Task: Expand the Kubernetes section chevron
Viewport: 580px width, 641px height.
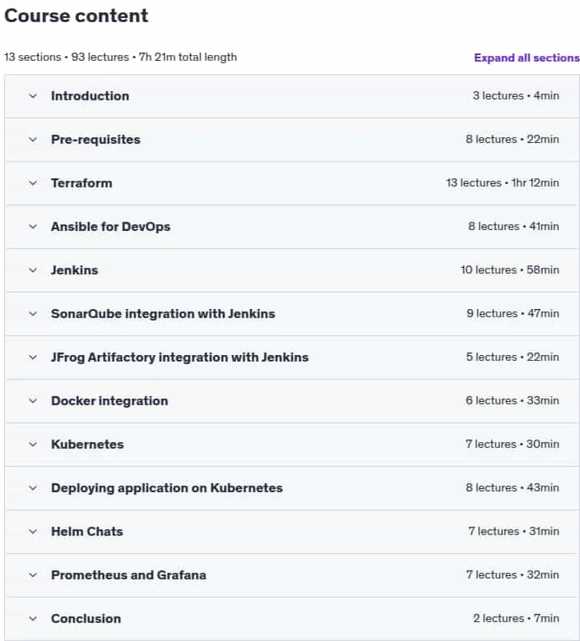Action: [33, 445]
